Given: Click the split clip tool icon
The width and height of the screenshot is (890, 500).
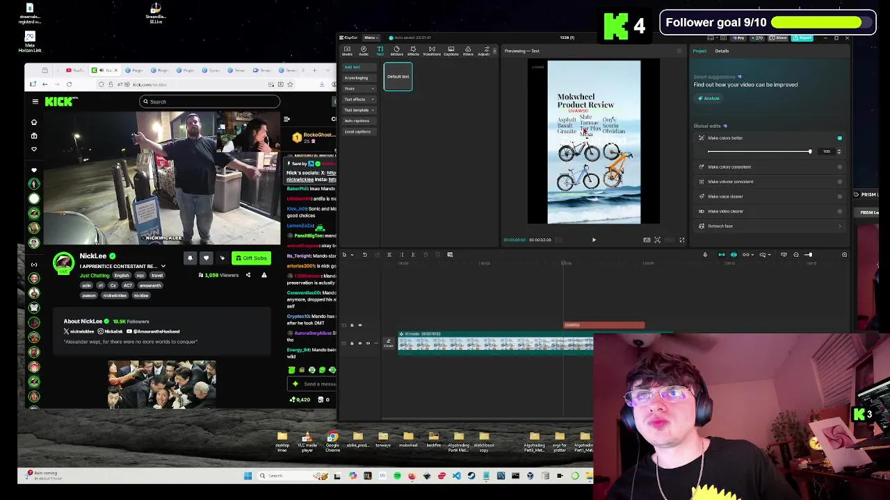Looking at the screenshot, I should tap(389, 255).
